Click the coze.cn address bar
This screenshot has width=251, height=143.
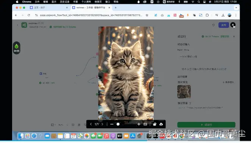(x=91, y=15)
